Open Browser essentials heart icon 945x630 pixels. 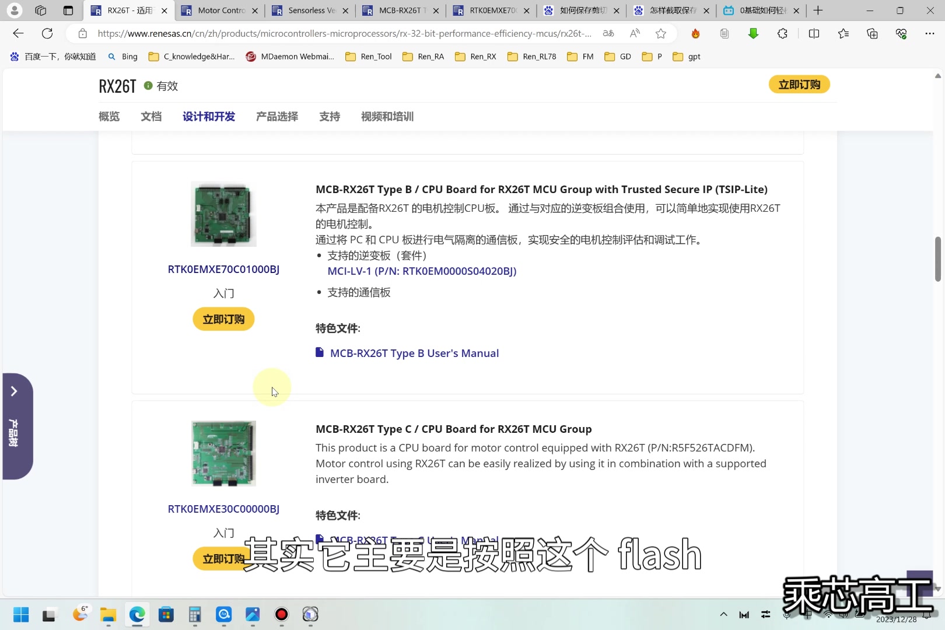point(901,33)
